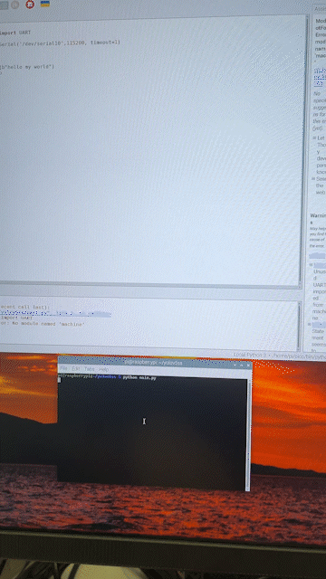Screen dimensions: 326x579
Task: Open the terminal Help menu
Action: pos(103,369)
